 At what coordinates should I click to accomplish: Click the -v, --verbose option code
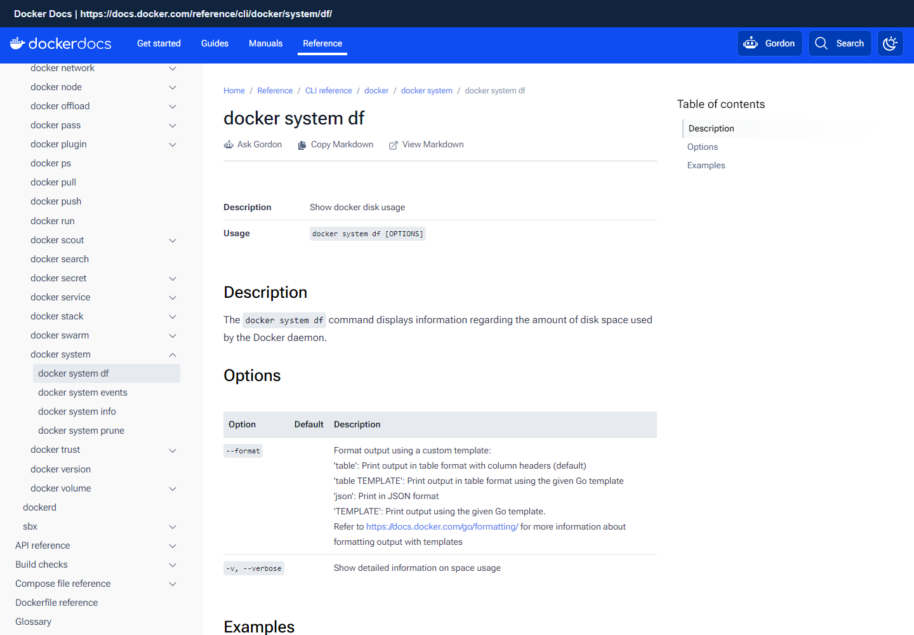254,568
